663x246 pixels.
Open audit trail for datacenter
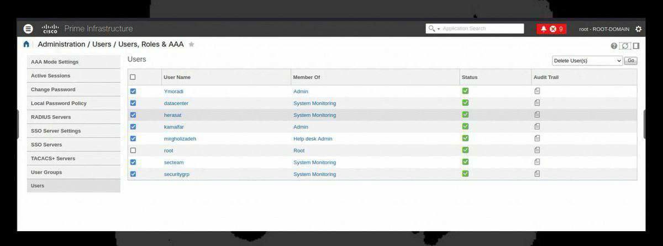point(537,103)
